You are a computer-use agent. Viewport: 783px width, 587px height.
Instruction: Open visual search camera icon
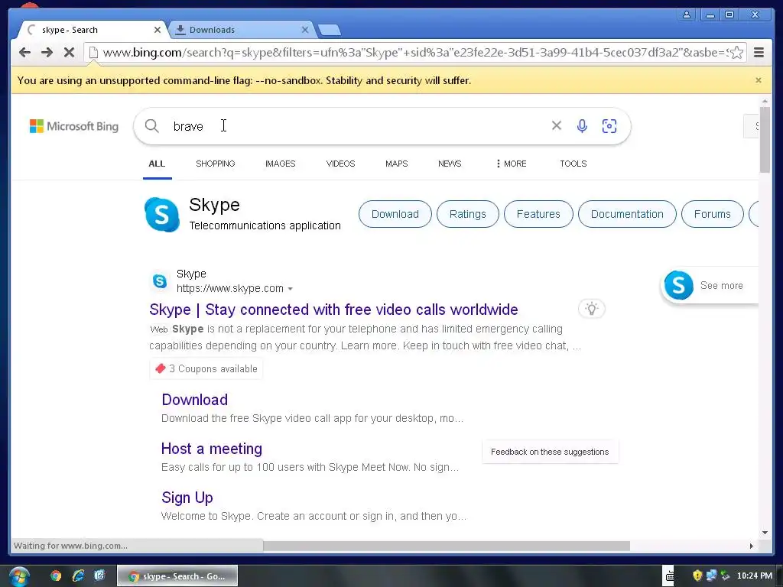609,126
